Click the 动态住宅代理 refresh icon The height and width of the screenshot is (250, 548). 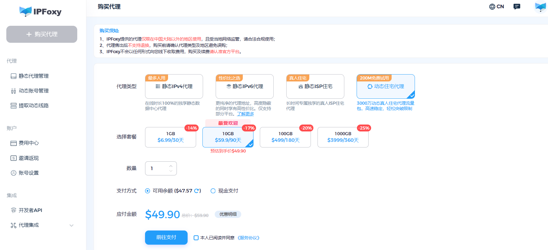pyautogui.click(x=370, y=86)
